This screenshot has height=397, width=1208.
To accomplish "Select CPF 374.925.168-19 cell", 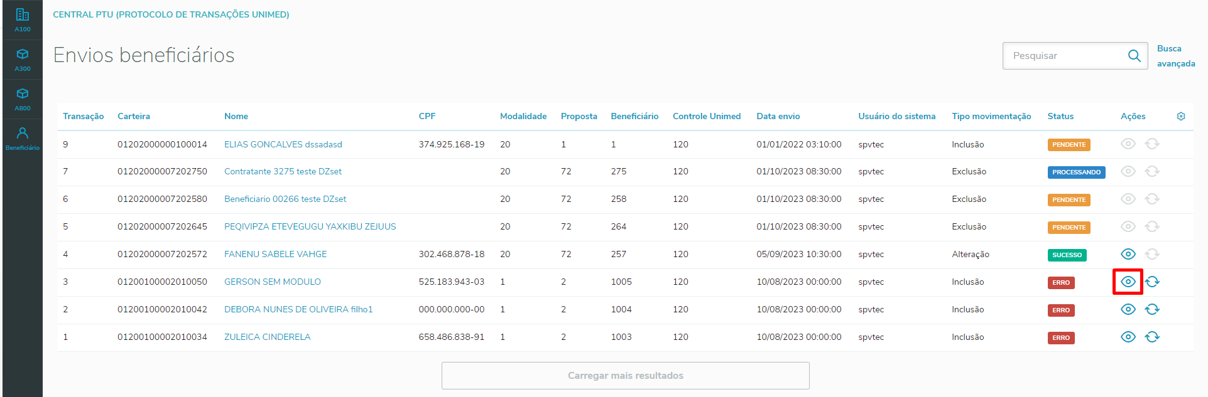I will [452, 144].
